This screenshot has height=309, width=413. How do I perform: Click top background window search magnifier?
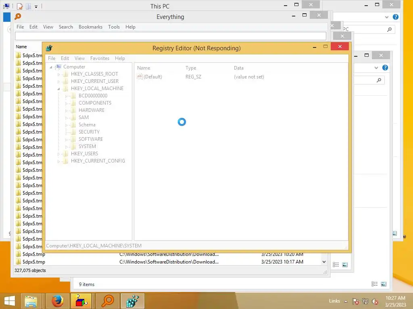coord(390,29)
